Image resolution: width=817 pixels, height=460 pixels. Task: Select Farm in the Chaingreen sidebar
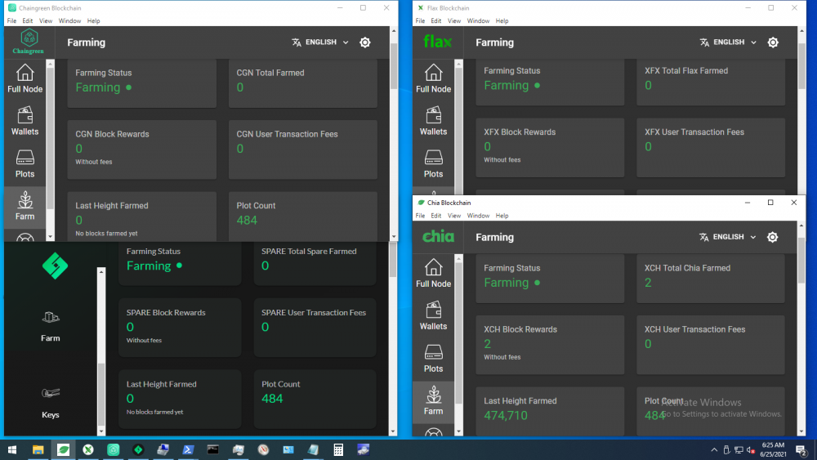pos(25,206)
